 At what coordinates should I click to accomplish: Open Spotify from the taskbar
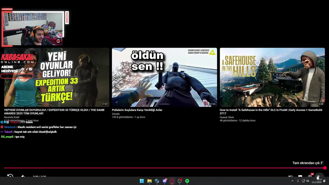187,181
